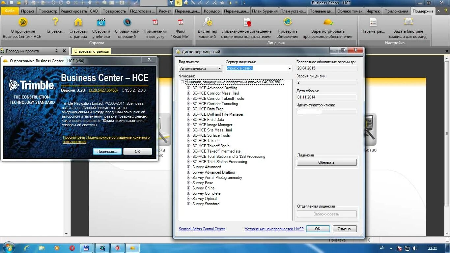Click OK in the О программе dialog
Image resolution: width=450 pixels, height=253 pixels.
138,151
